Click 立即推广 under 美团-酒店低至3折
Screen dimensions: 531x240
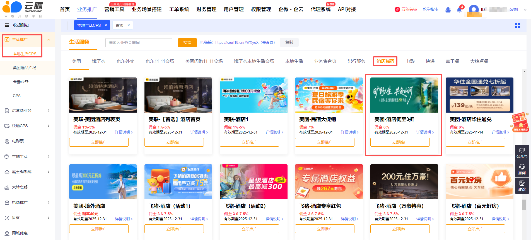click(x=400, y=142)
